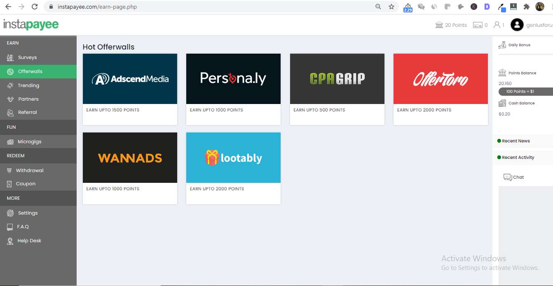Click the $0.20 cash balance value
The width and height of the screenshot is (553, 286).
click(x=504, y=114)
